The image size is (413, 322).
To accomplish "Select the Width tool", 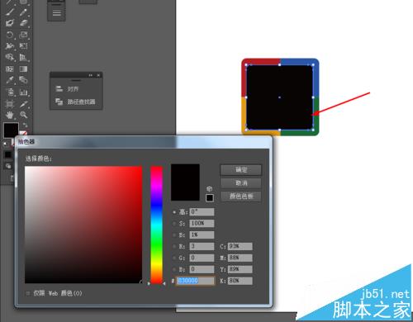I will (10, 45).
